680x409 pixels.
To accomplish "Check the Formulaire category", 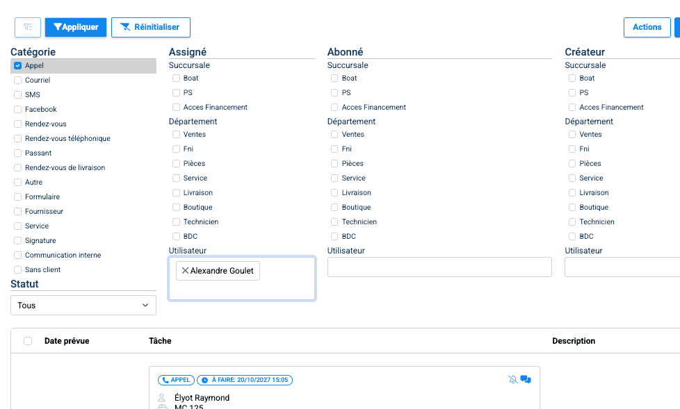I will (18, 197).
